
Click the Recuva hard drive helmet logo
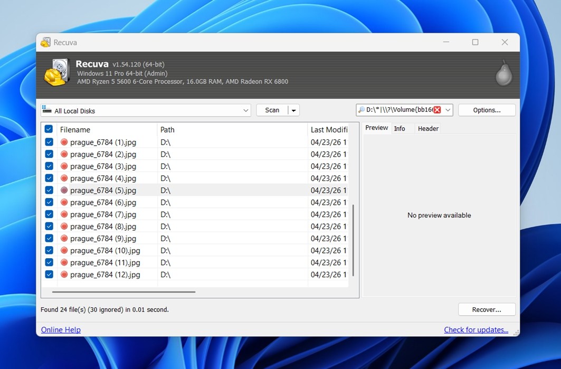pos(57,73)
